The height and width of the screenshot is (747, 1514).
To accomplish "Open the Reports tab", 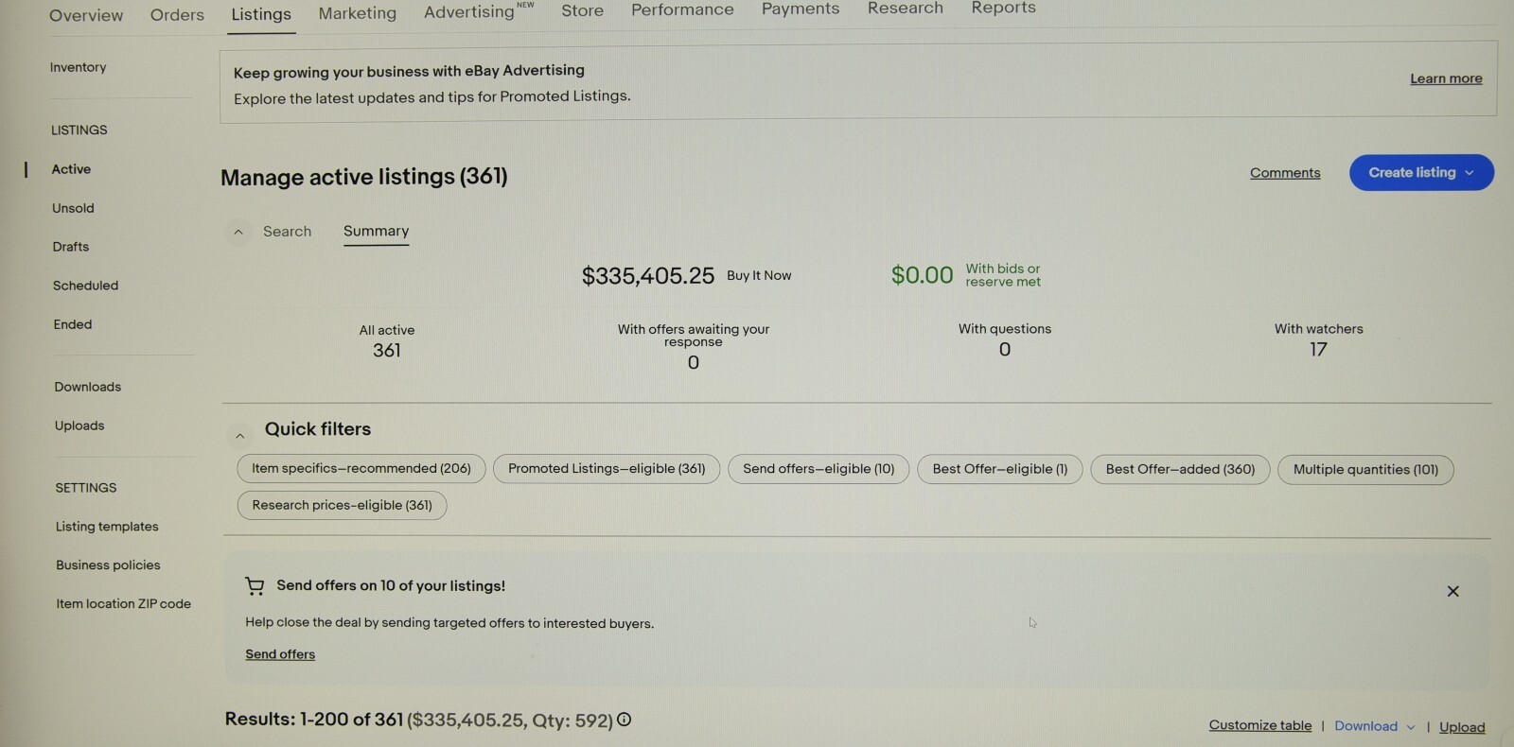I will click(x=1003, y=8).
